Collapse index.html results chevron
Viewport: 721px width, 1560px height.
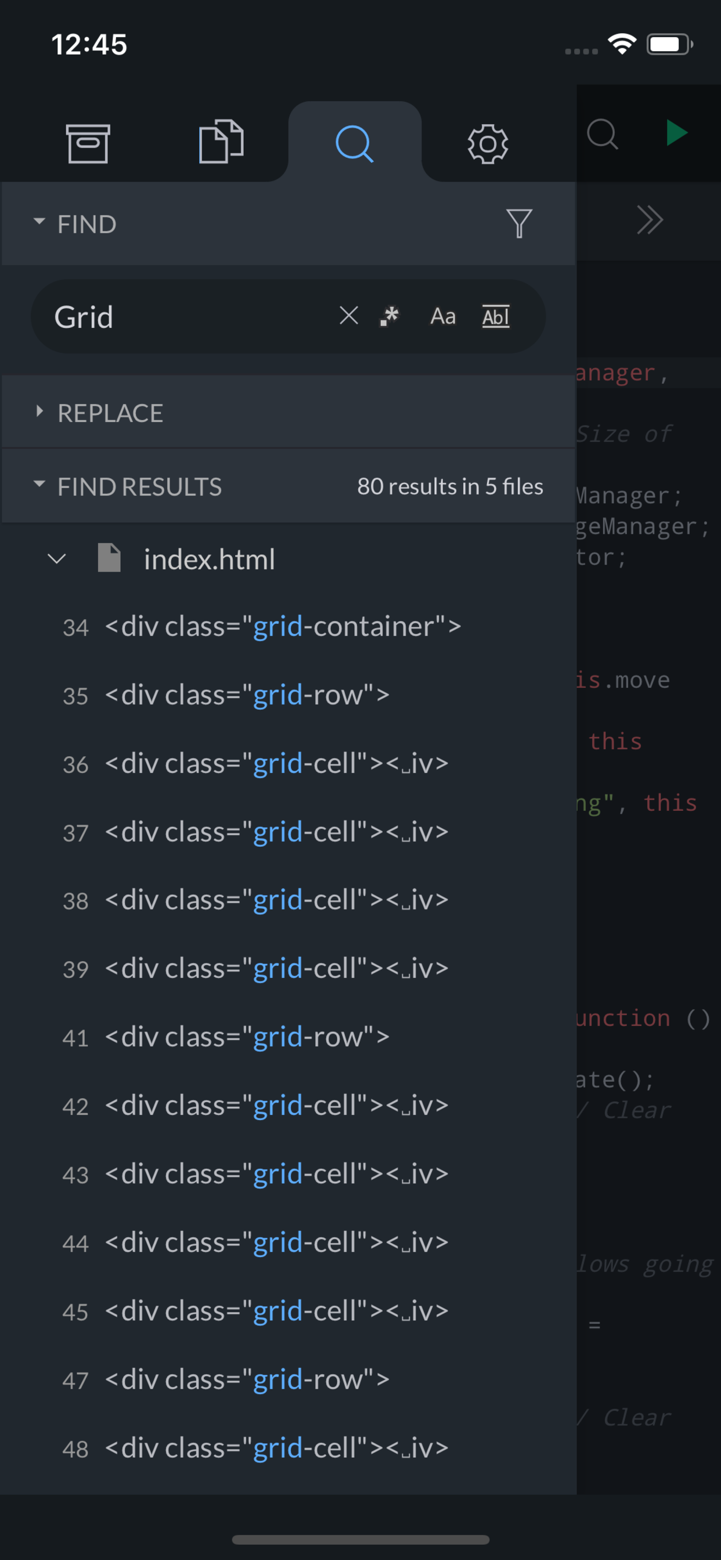click(x=57, y=558)
